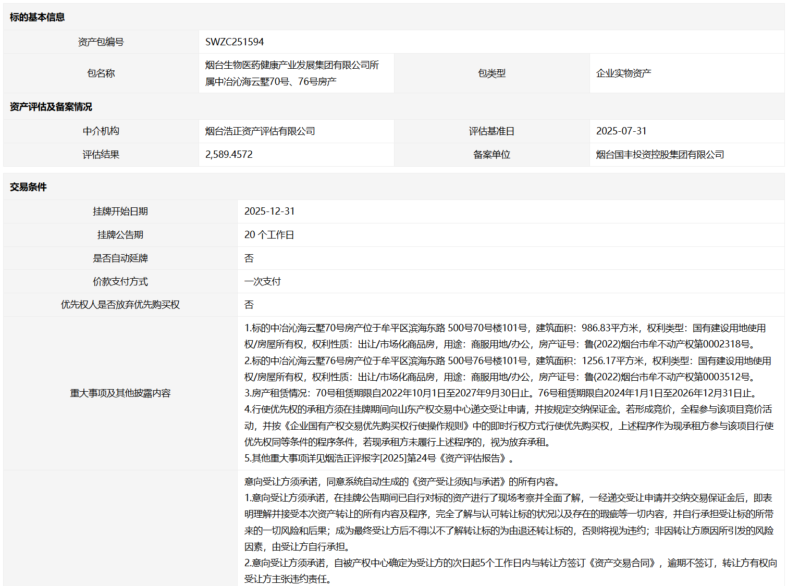Select the 企业实物资产 package type value

(x=623, y=73)
